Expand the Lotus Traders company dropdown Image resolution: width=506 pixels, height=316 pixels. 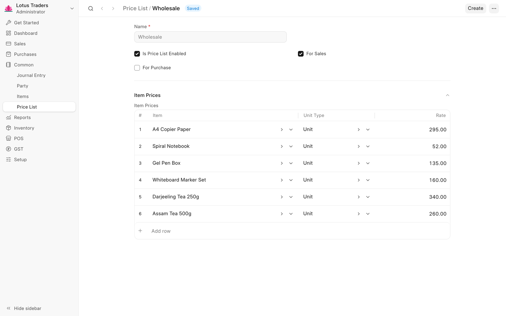(72, 9)
